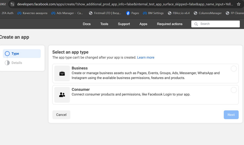The width and height of the screenshot is (244, 145).
Task: Open Required actions in navigation bar
Action: click(170, 24)
